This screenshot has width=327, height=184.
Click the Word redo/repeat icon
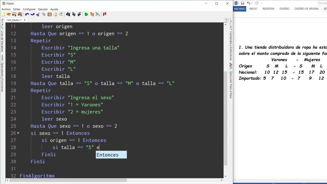257,3
